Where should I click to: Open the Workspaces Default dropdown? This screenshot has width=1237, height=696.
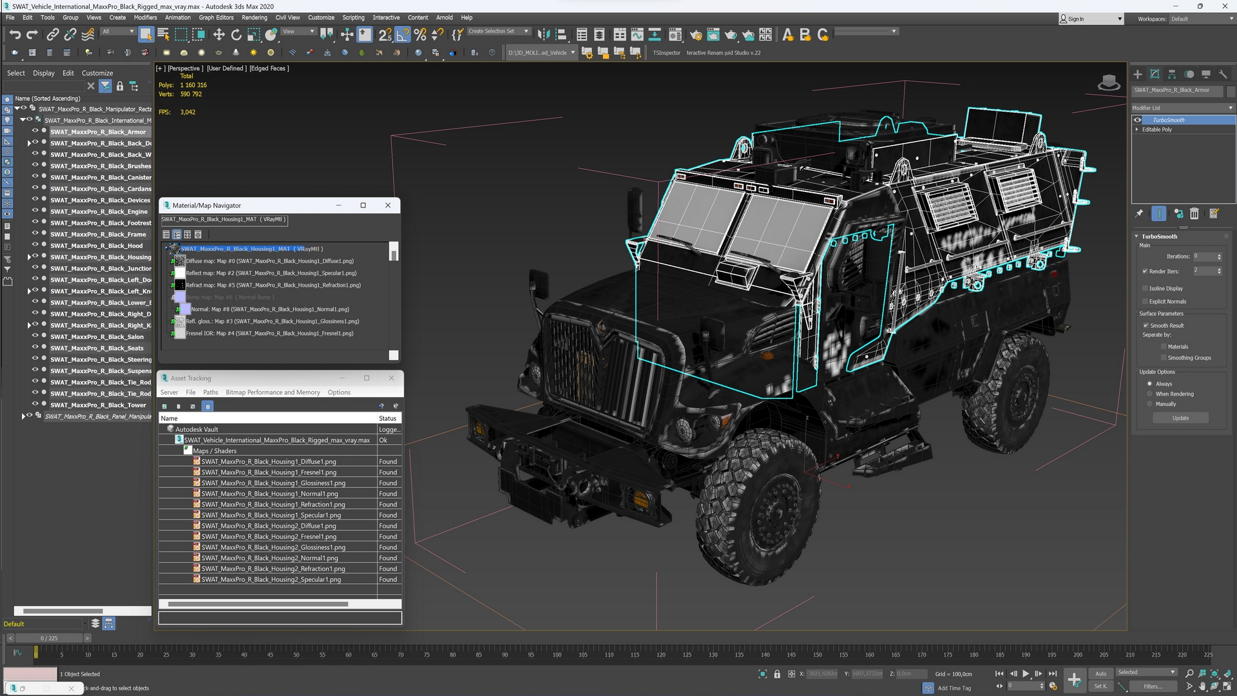coord(1202,19)
